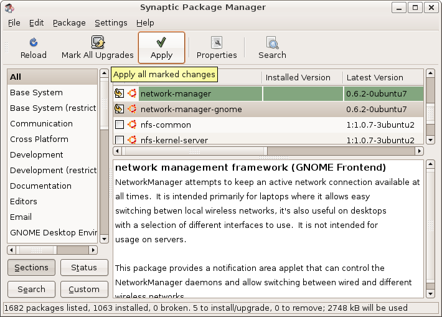
Task: Click package list horizontal scroll right arrow
Action: (x=420, y=151)
